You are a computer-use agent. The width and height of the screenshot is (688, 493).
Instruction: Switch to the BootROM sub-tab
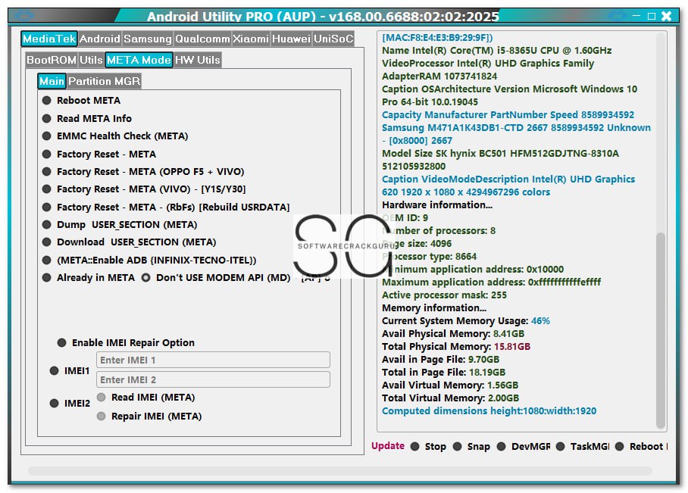(52, 60)
